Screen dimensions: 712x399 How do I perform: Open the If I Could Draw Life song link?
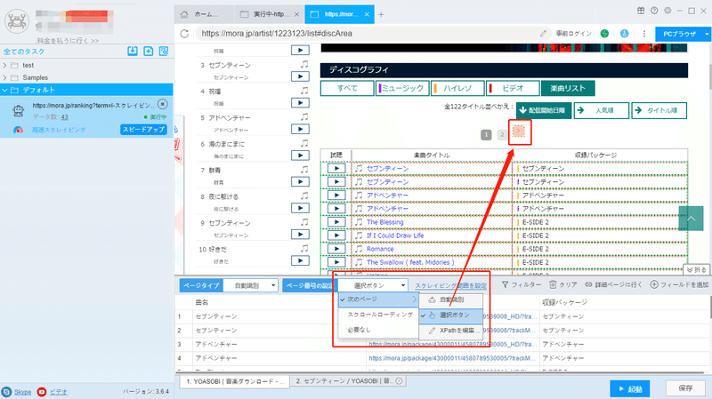coord(395,235)
